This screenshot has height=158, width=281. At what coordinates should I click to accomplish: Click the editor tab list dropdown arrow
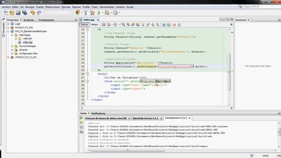(x=227, y=19)
